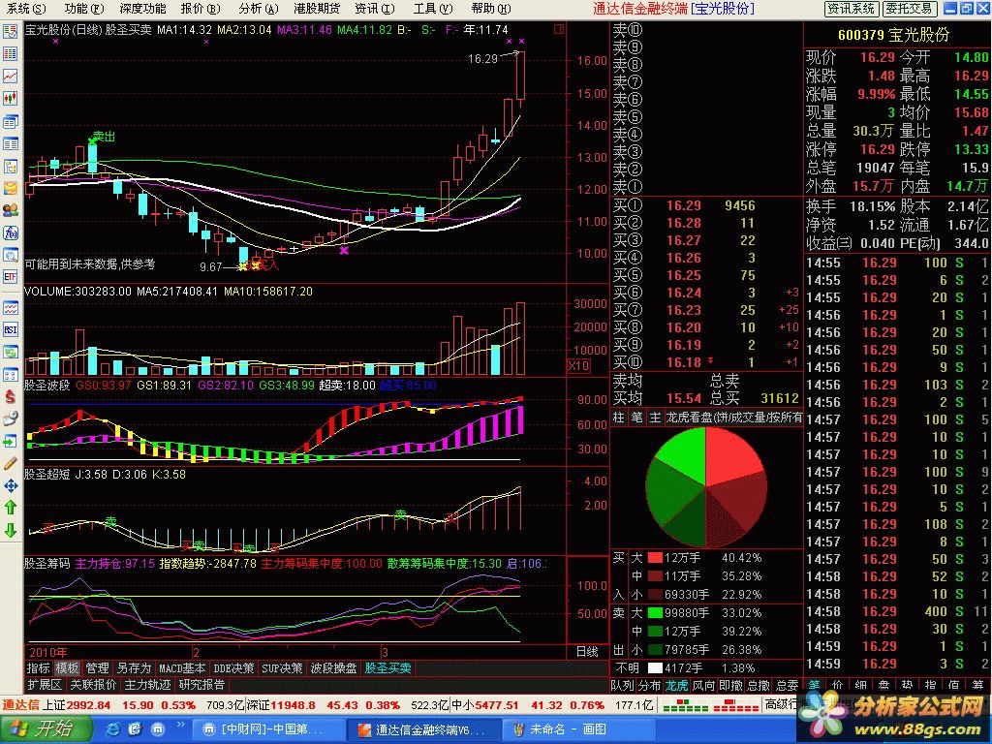Open the 研究报告 tab
This screenshot has width=992, height=744.
[201, 685]
